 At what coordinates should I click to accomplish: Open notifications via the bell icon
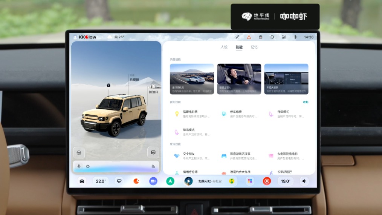click(272, 37)
